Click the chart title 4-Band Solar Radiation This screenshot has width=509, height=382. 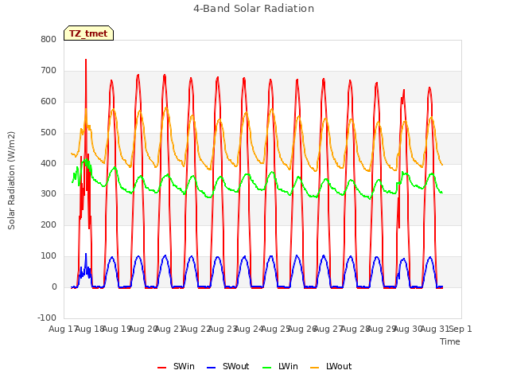pyautogui.click(x=254, y=9)
